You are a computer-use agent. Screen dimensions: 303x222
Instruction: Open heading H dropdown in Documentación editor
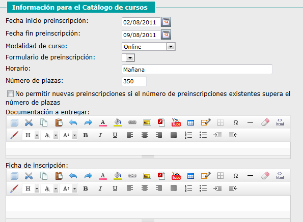31,135
